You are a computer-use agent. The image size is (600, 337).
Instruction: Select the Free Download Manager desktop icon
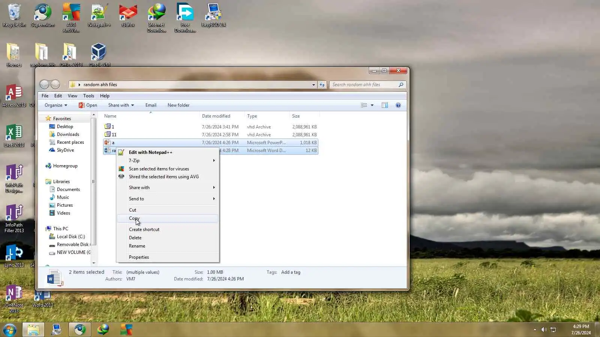pyautogui.click(x=185, y=18)
